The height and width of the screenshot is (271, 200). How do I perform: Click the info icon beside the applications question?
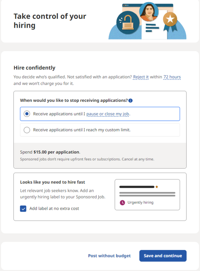coord(131,100)
